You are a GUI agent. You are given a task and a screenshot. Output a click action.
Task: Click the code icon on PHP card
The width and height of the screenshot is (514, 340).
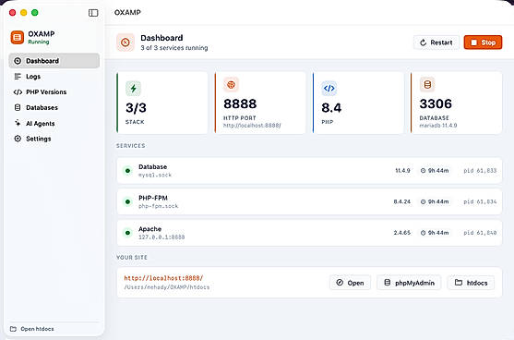[x=329, y=89]
